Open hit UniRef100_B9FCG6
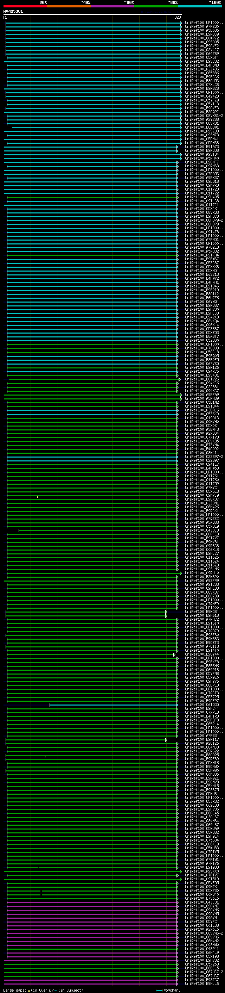The image size is (225, 993). pos(202,77)
